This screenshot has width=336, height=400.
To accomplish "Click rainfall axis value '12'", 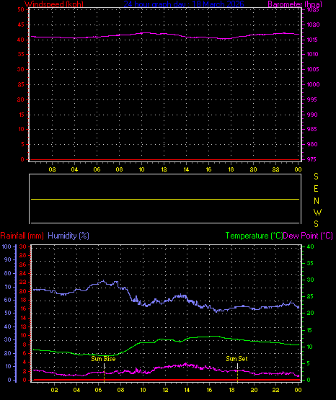I will [23, 326].
